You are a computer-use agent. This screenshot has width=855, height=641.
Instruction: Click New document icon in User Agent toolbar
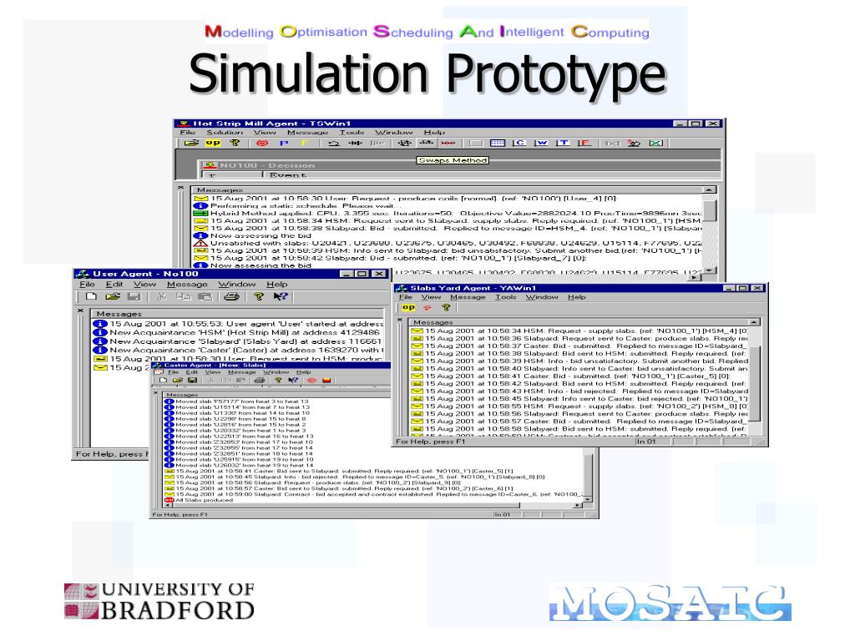[91, 296]
